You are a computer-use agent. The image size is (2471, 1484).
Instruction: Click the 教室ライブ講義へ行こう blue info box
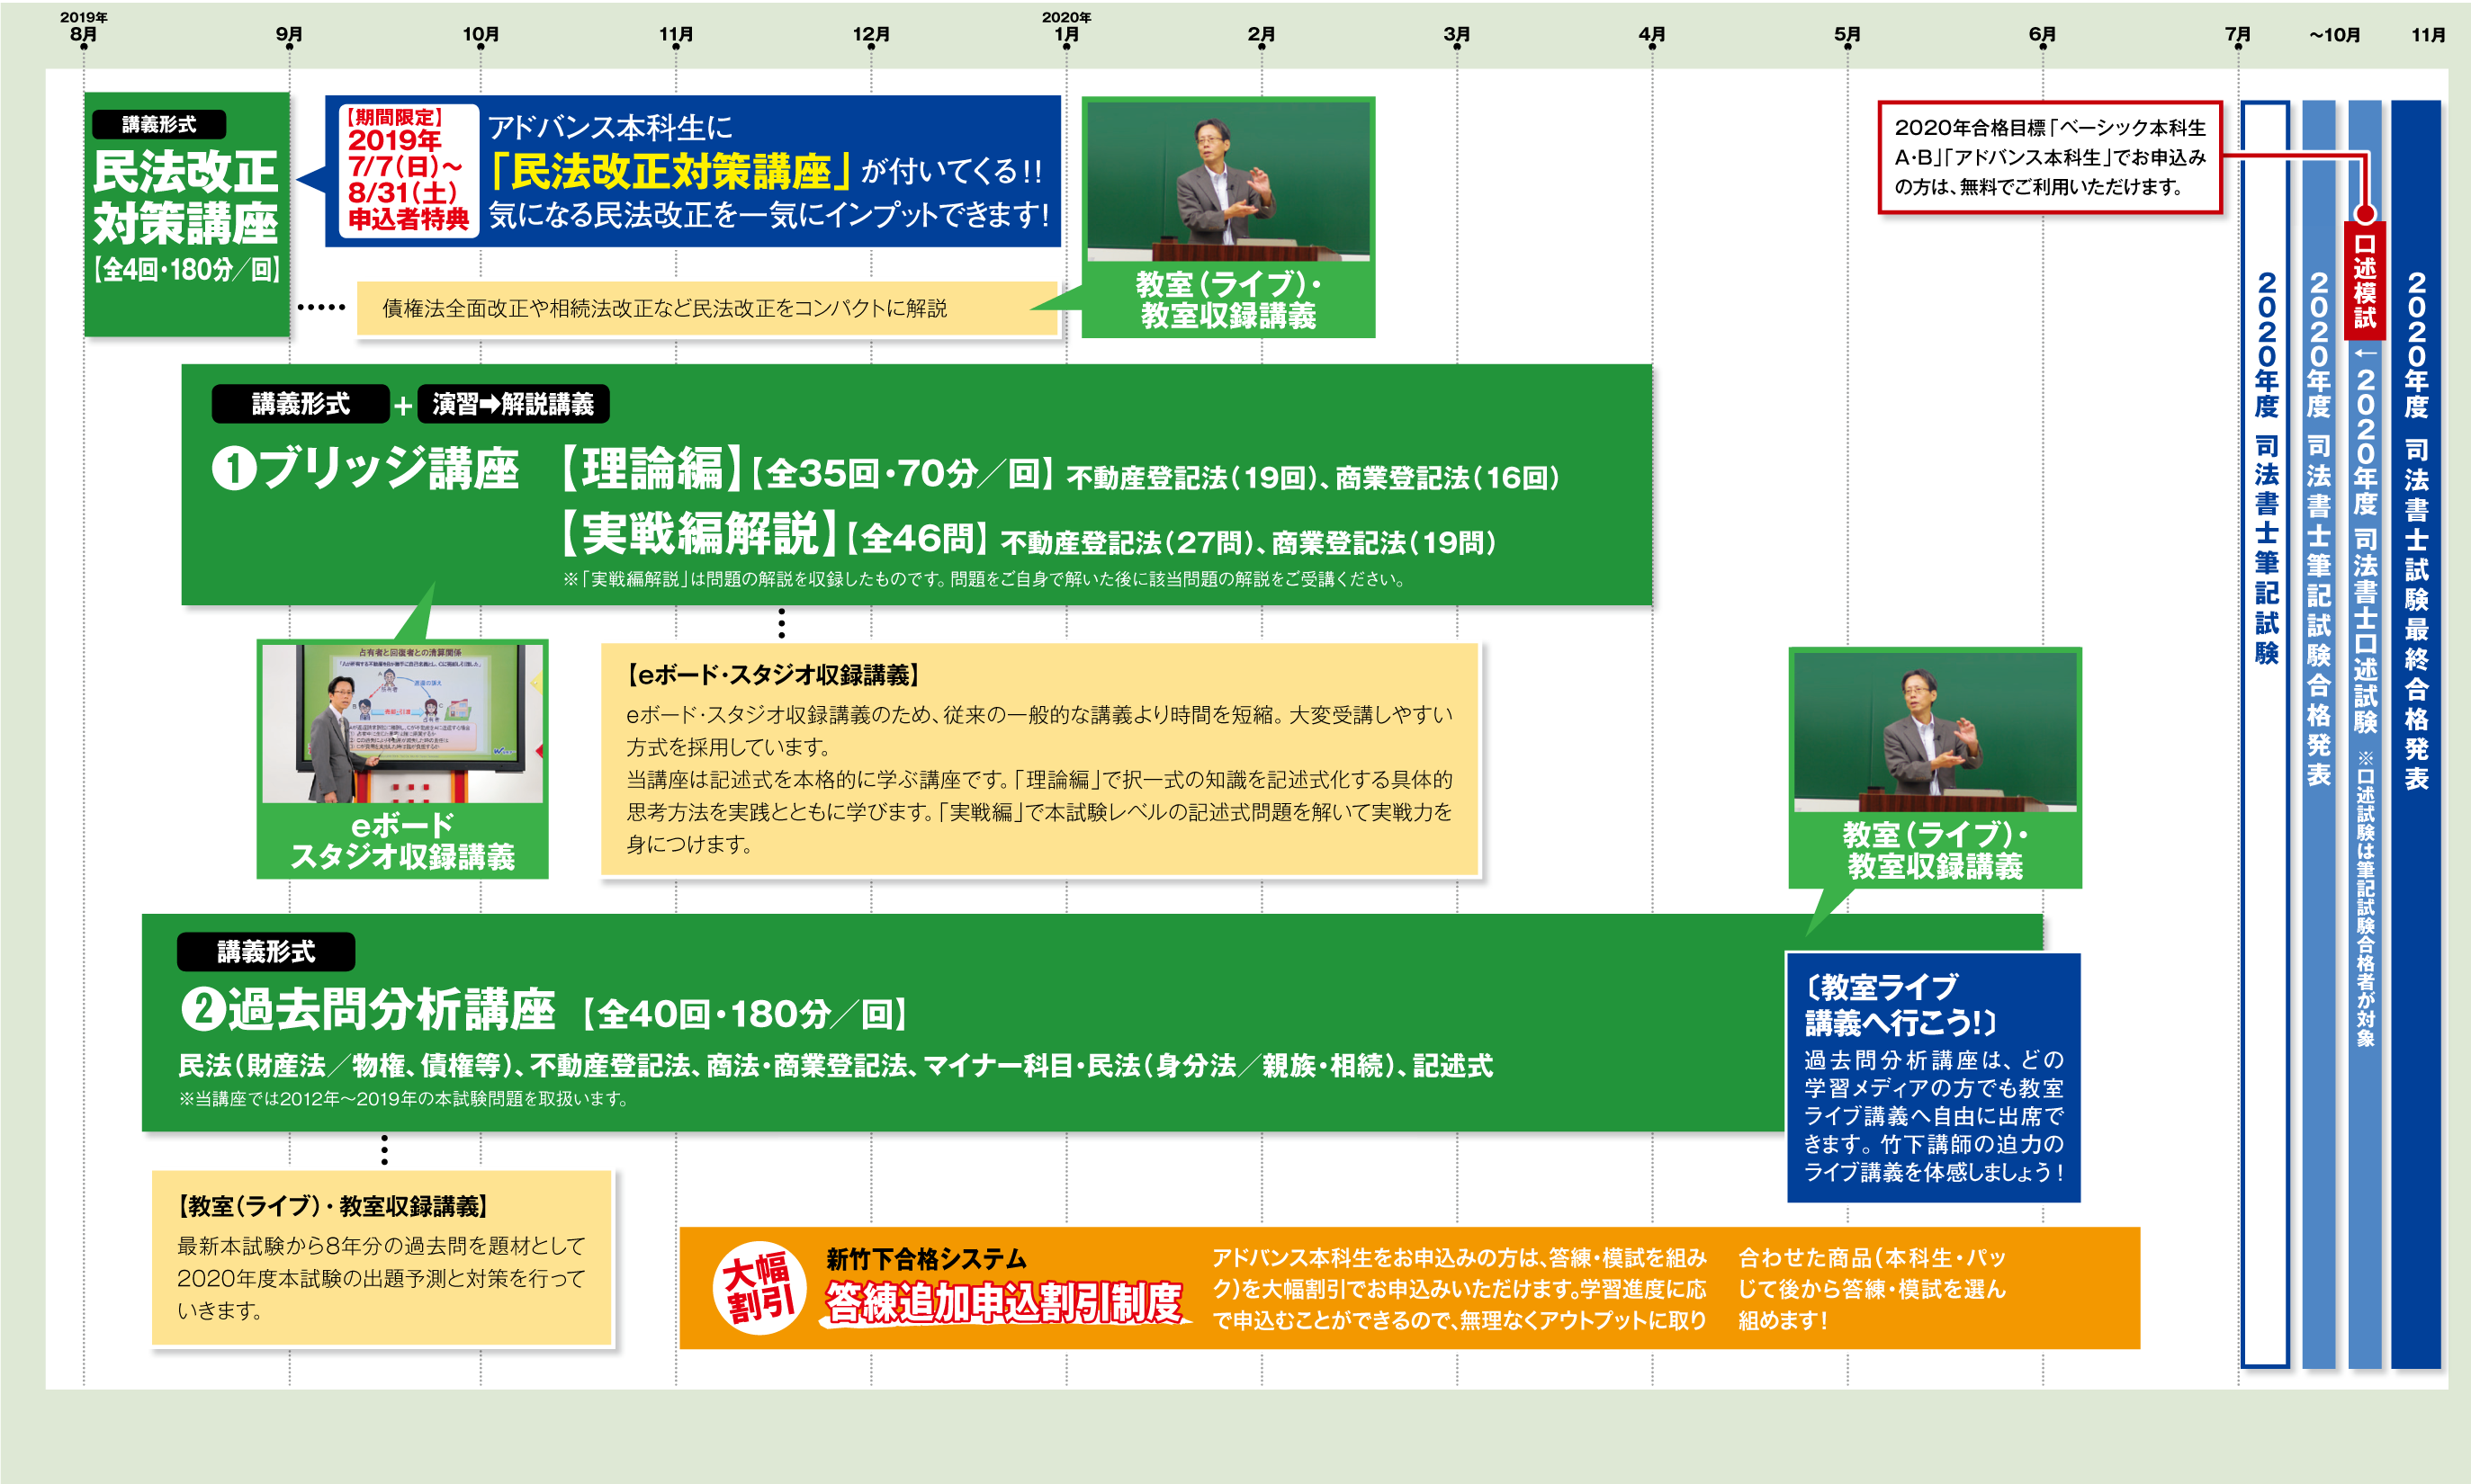tap(1933, 1077)
